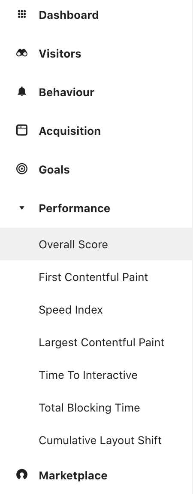Go to the Behaviour section

[x=66, y=92]
